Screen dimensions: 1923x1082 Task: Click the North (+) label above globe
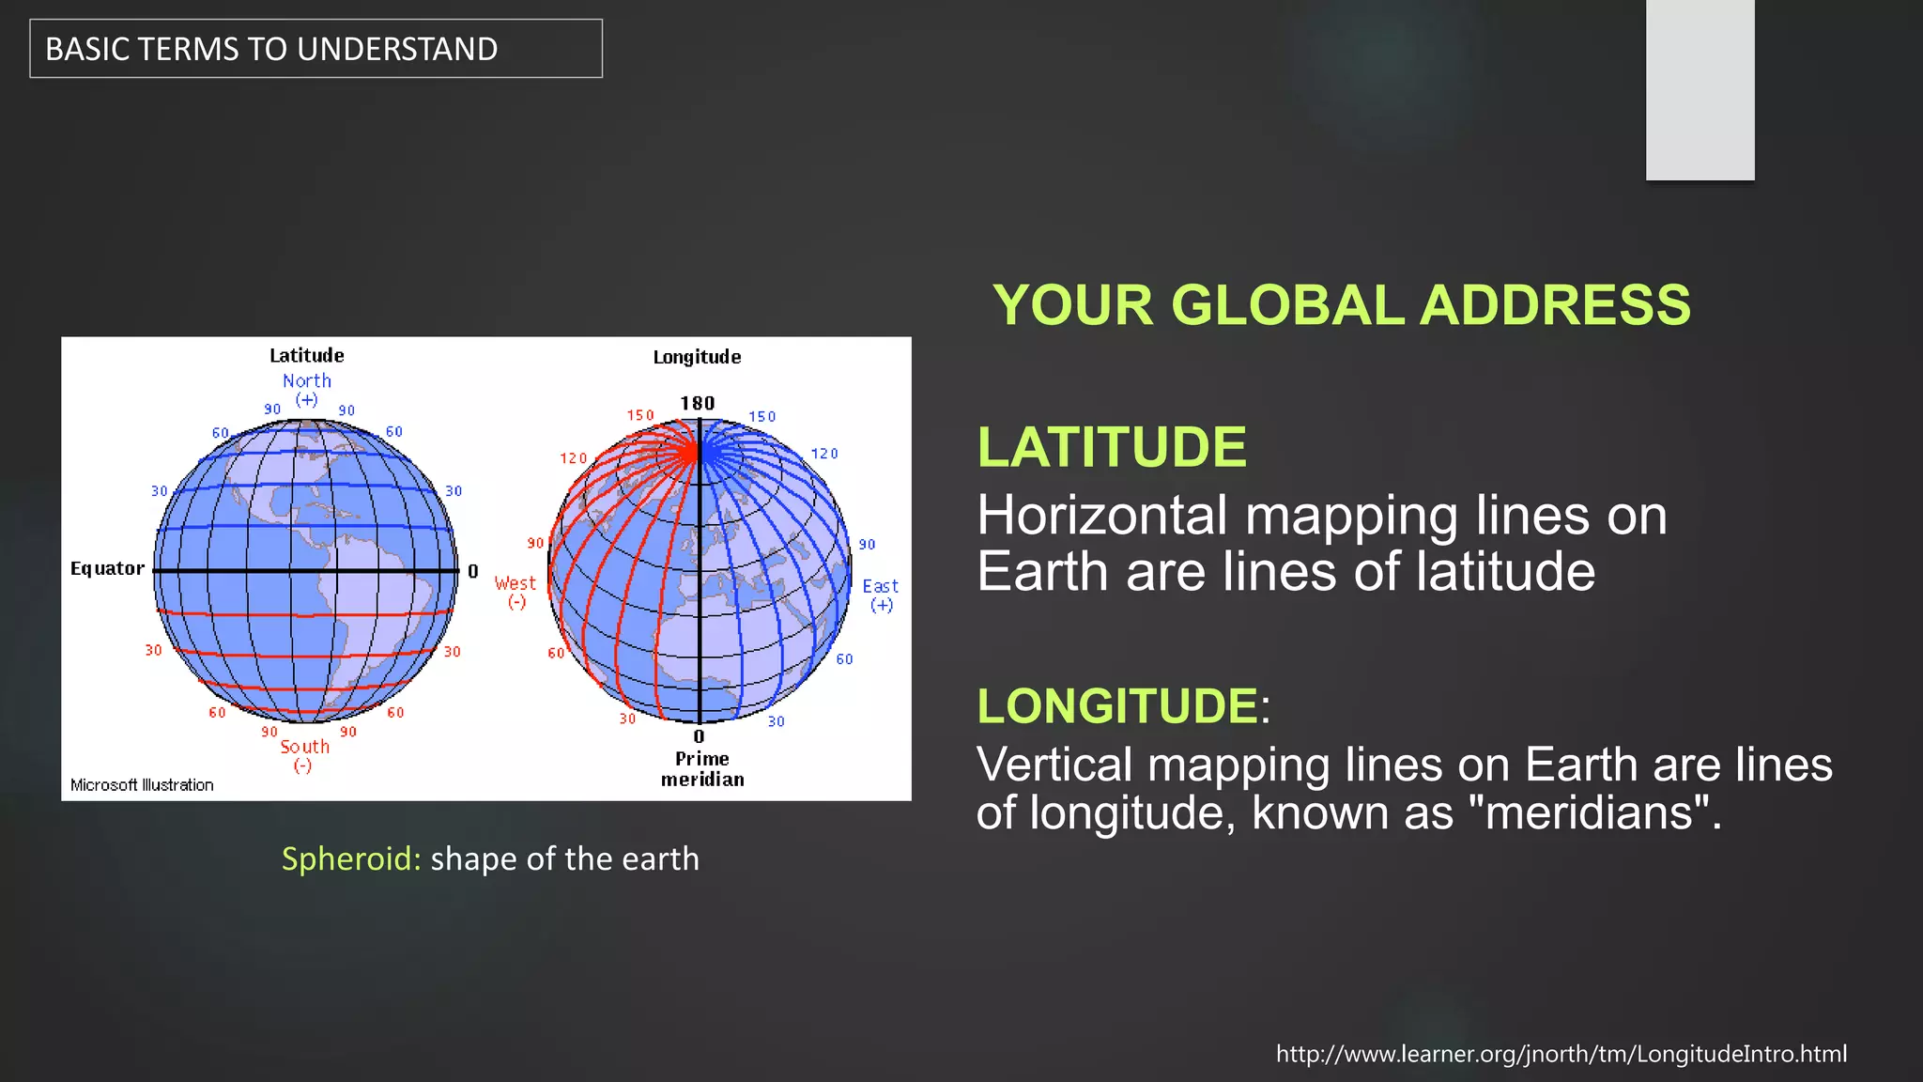point(307,389)
